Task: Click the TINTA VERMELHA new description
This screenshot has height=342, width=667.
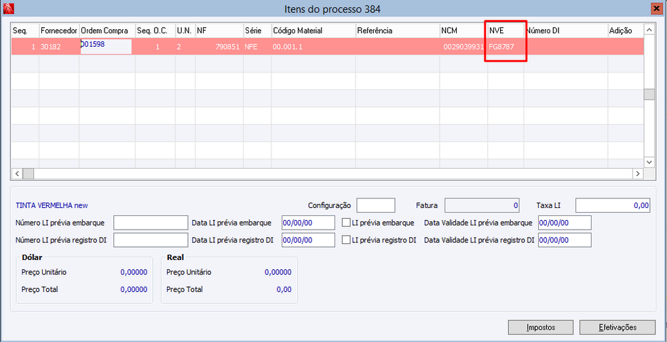Action: [52, 205]
